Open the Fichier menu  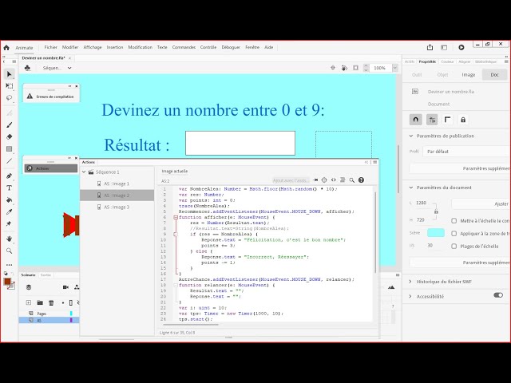click(50, 47)
